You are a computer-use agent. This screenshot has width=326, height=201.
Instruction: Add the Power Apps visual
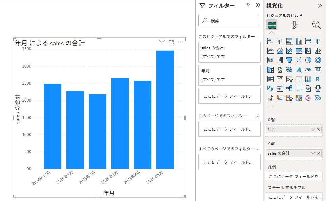(x=308, y=98)
